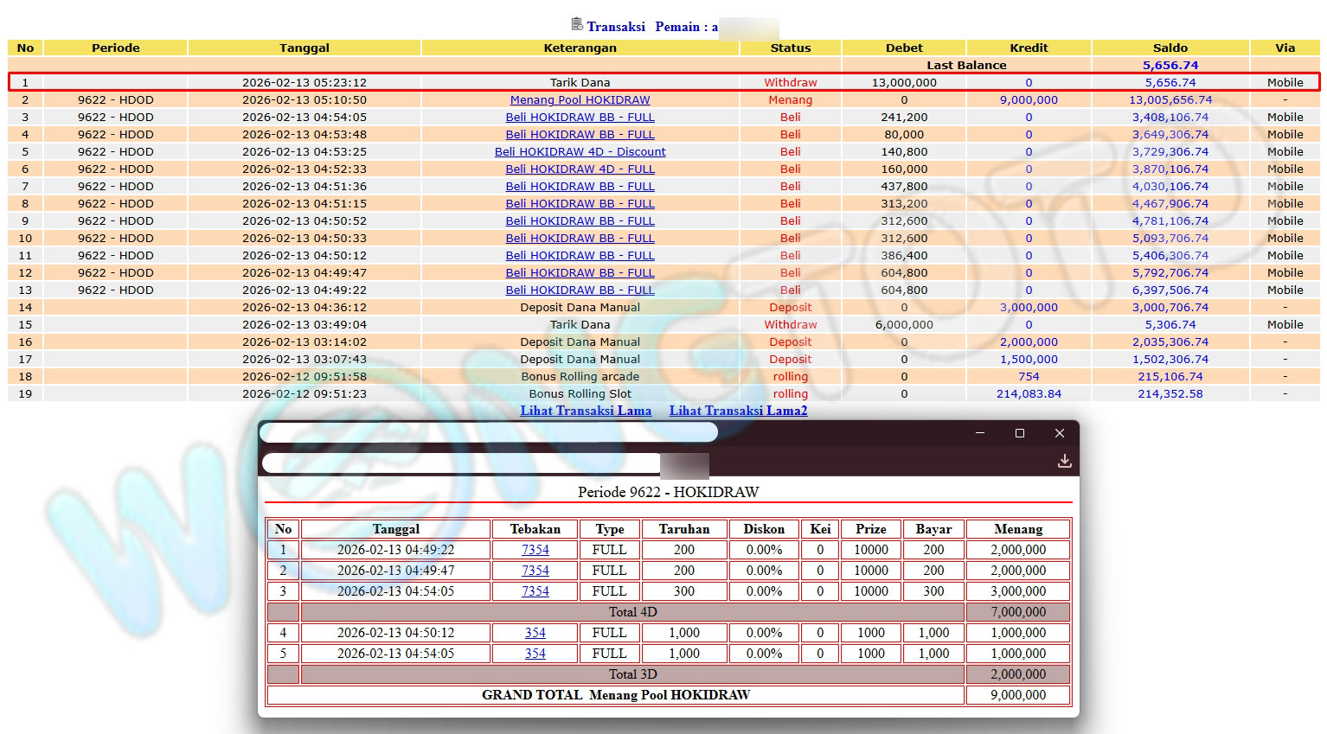
Task: Click the Keterangan column header
Action: pyautogui.click(x=580, y=48)
